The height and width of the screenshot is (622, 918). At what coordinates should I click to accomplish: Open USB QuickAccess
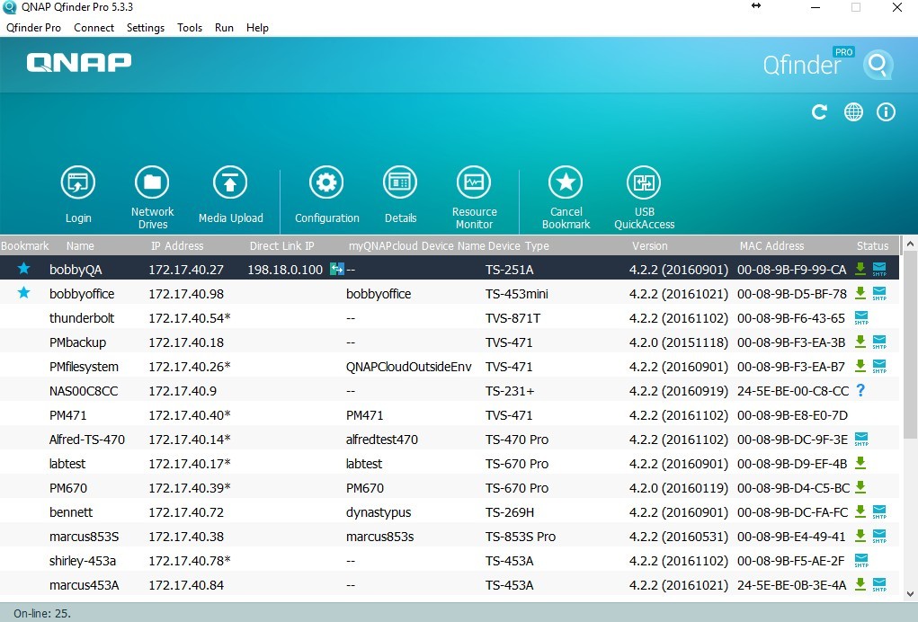644,183
